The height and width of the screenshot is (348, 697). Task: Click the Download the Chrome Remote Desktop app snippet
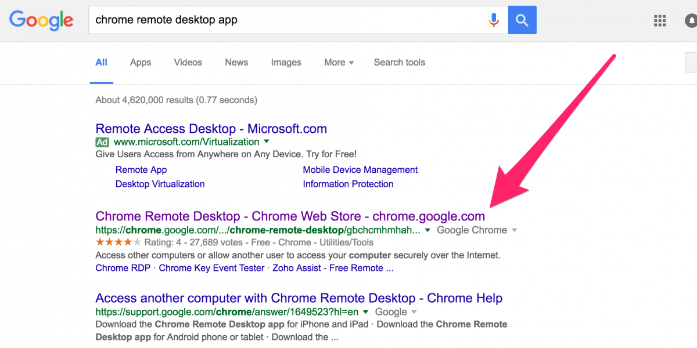(x=301, y=331)
